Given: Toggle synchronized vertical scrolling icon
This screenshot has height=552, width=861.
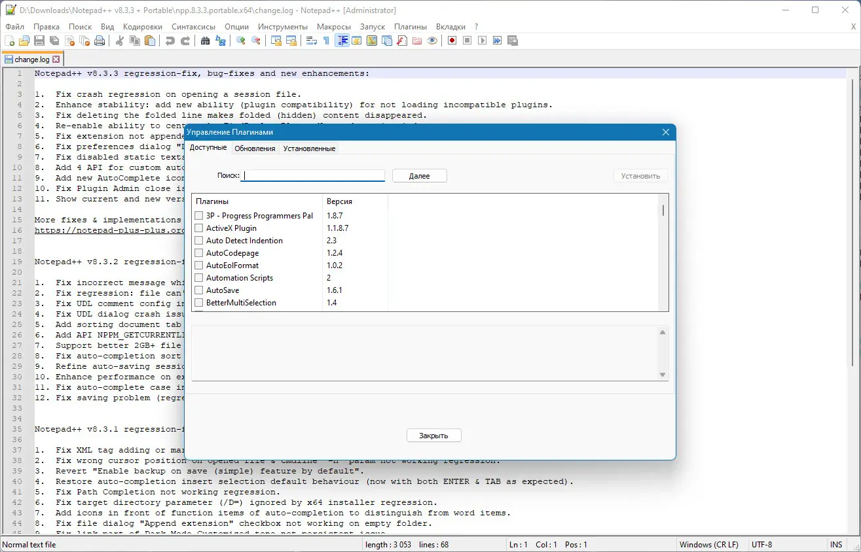Looking at the screenshot, I should (276, 41).
